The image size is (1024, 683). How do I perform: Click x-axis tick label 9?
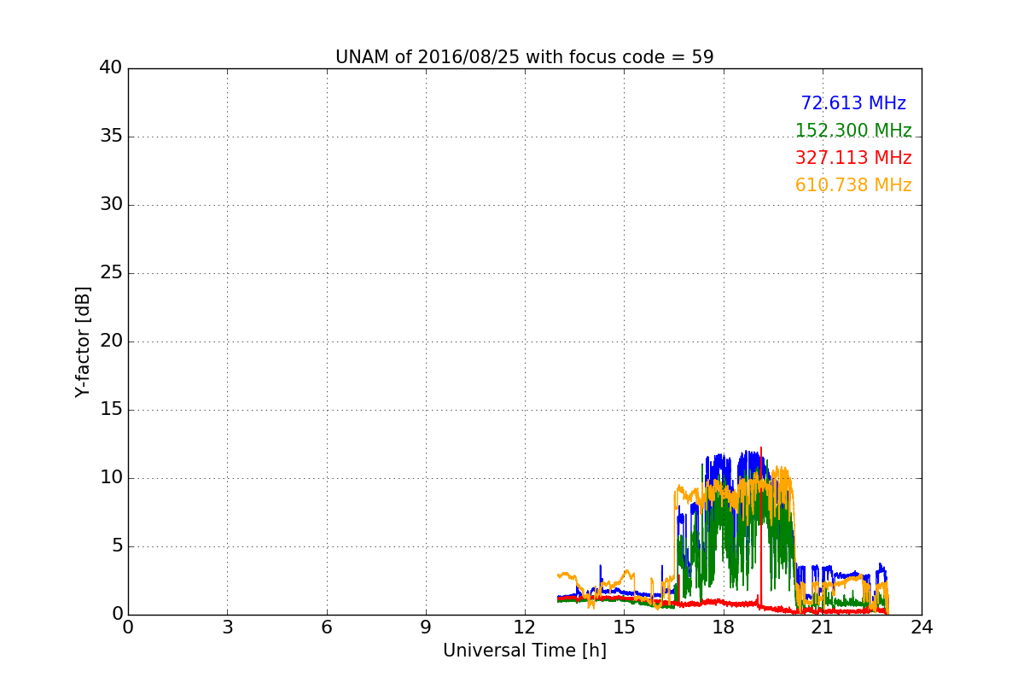point(426,627)
